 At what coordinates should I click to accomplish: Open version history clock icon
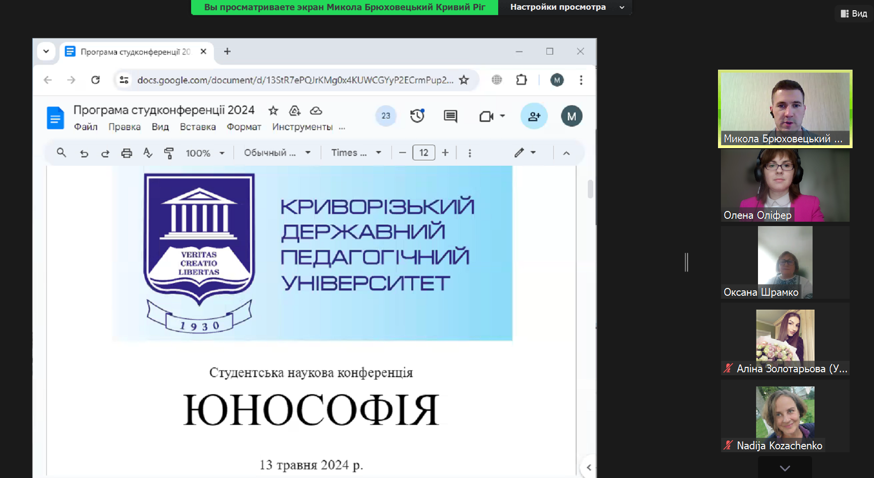(x=417, y=116)
